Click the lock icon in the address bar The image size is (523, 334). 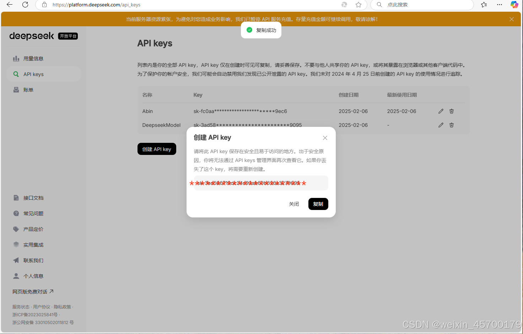(x=44, y=5)
